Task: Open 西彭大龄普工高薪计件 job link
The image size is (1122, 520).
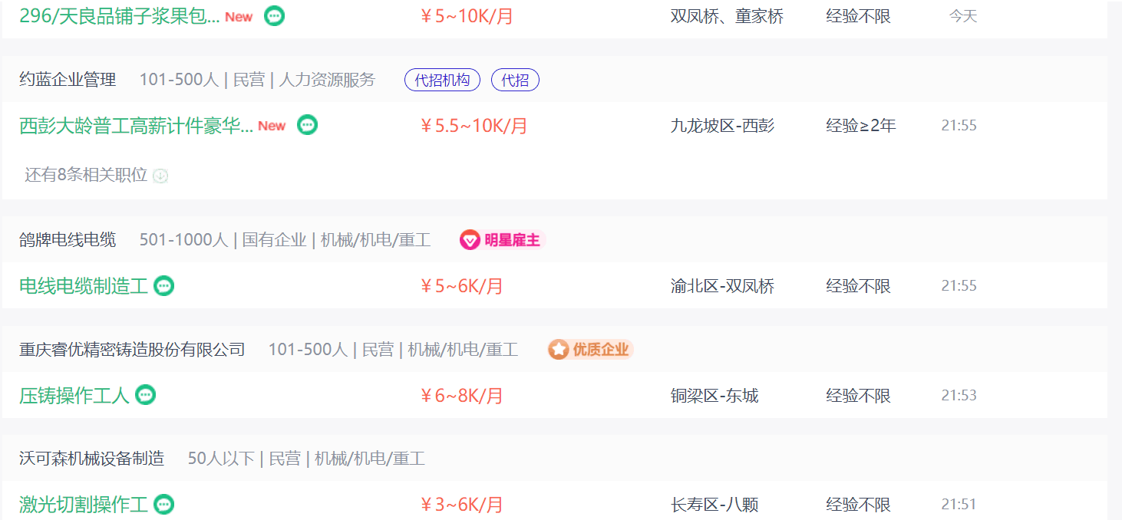Action: tap(136, 126)
